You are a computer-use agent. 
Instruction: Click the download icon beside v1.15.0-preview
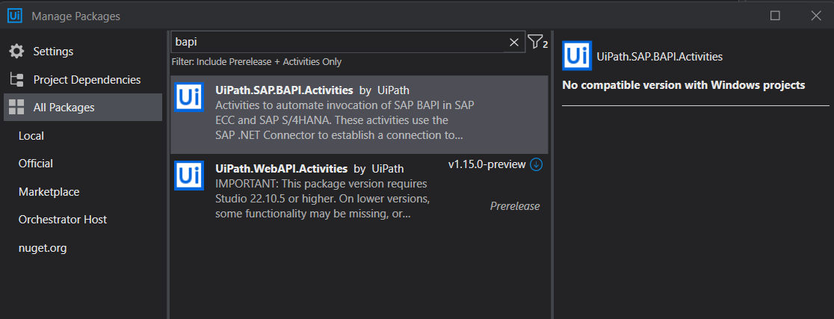[x=536, y=165]
